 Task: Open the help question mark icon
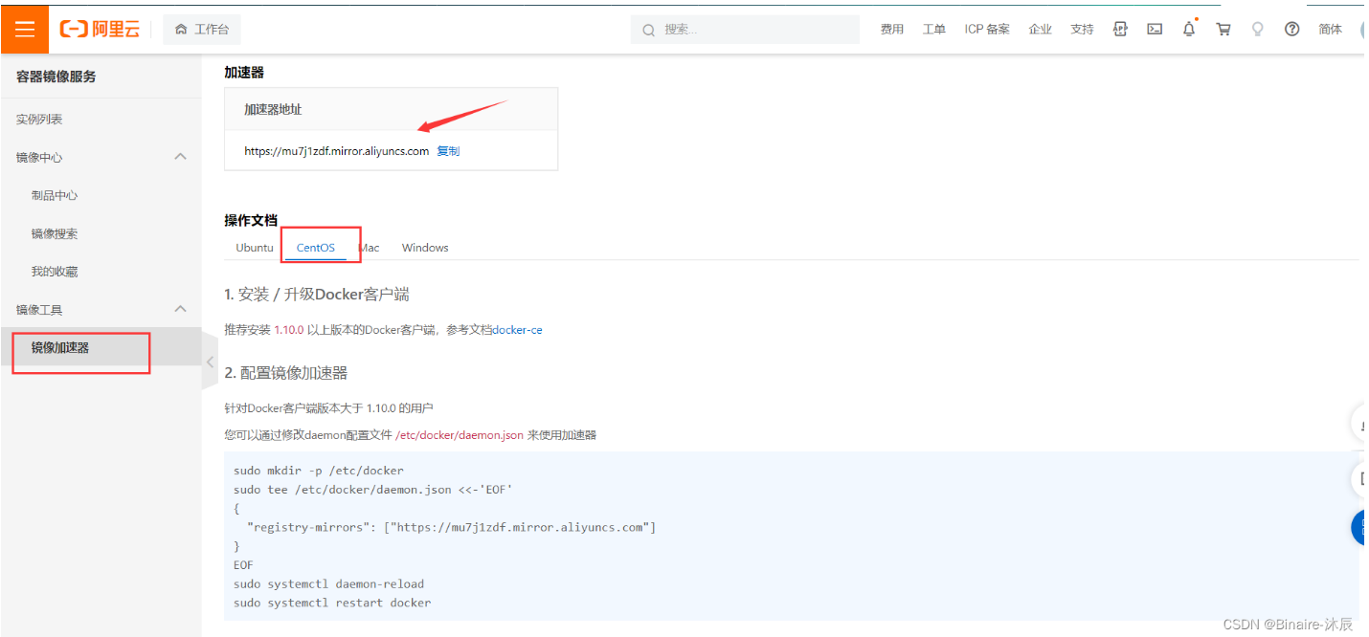(x=1291, y=29)
